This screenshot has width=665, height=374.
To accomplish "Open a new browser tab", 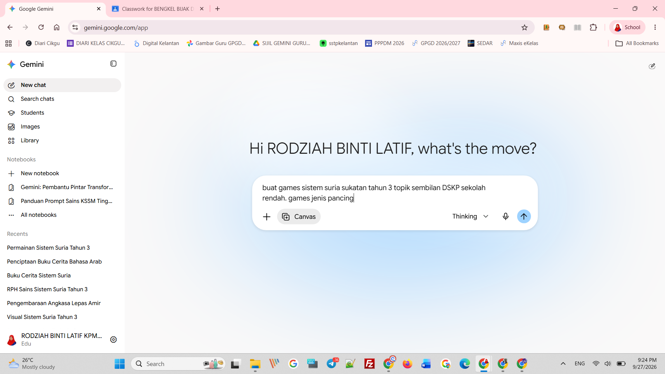I will coord(218,9).
